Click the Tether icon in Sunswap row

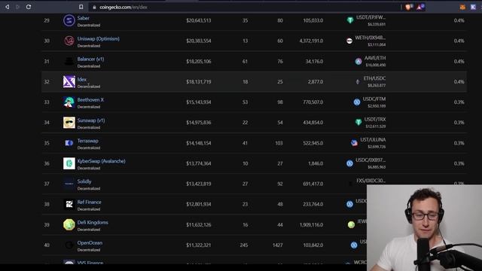[358, 122]
